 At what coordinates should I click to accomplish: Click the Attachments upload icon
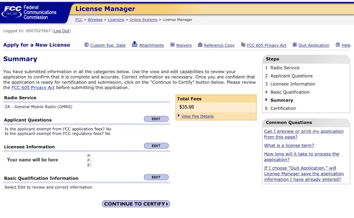135,44
